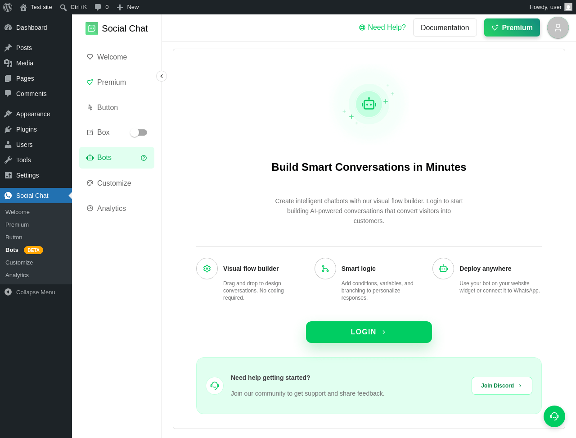Open Premium in the Social Chat submenu
The width and height of the screenshot is (576, 438).
(36, 225)
